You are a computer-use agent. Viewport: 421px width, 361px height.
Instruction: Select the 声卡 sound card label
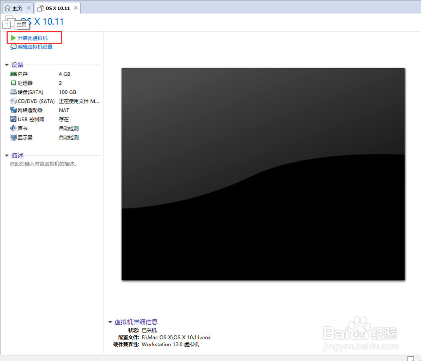pyautogui.click(x=23, y=128)
